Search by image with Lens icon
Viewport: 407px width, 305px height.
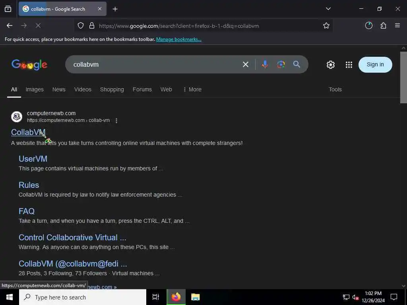tap(281, 64)
